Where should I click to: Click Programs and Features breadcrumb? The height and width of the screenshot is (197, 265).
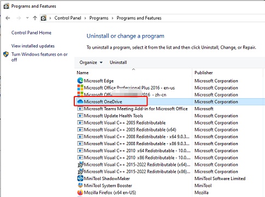(139, 18)
